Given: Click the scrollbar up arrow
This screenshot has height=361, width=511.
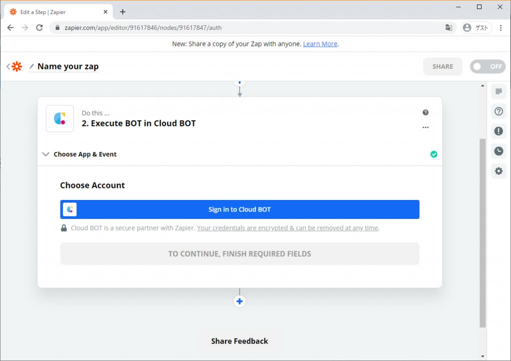Looking at the screenshot, I should point(483,86).
